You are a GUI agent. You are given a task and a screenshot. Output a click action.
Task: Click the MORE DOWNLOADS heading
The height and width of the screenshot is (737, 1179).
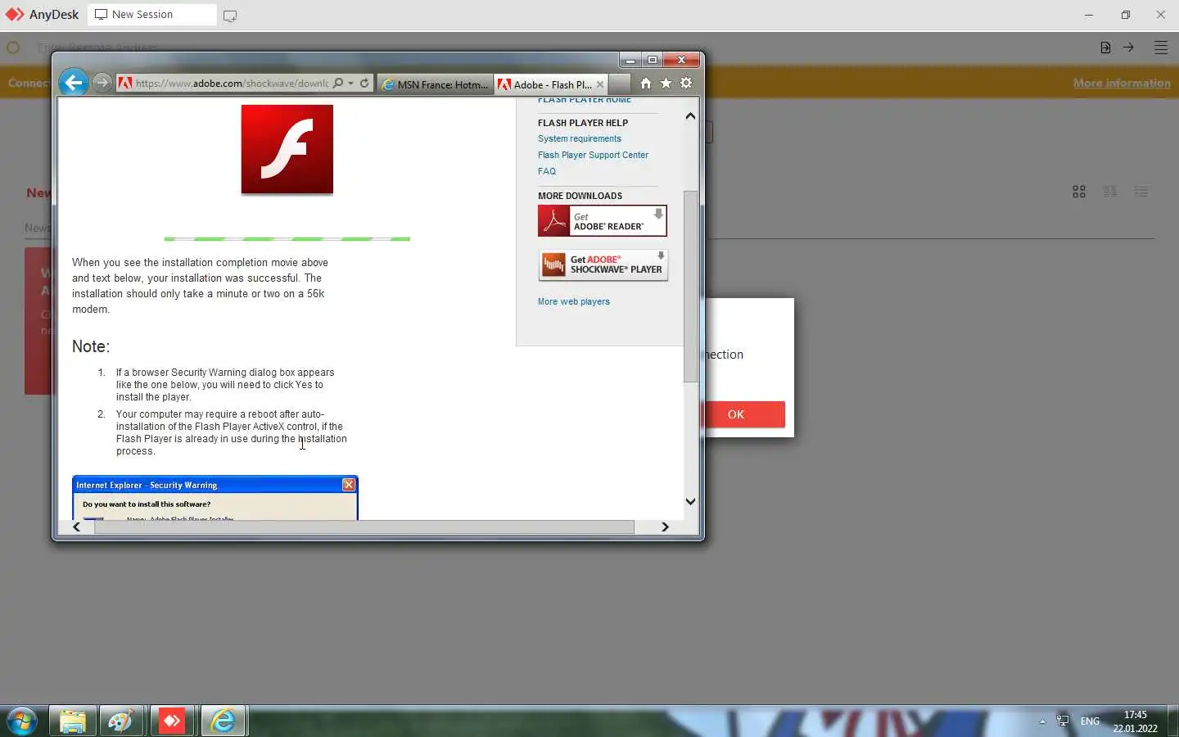[580, 196]
